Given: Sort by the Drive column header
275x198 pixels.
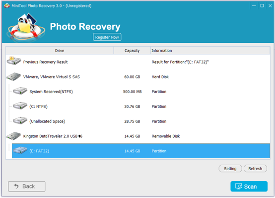Looking at the screenshot, I should pyautogui.click(x=60, y=50).
